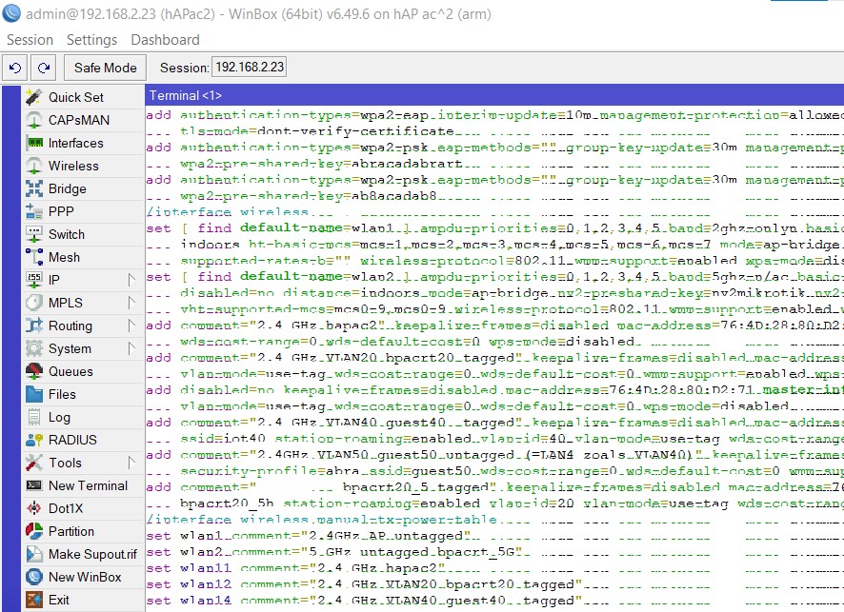Click terminal line 'set wlan1 comment="2.4GHz AP untagged"'
This screenshot has height=612, width=844.
[309, 536]
